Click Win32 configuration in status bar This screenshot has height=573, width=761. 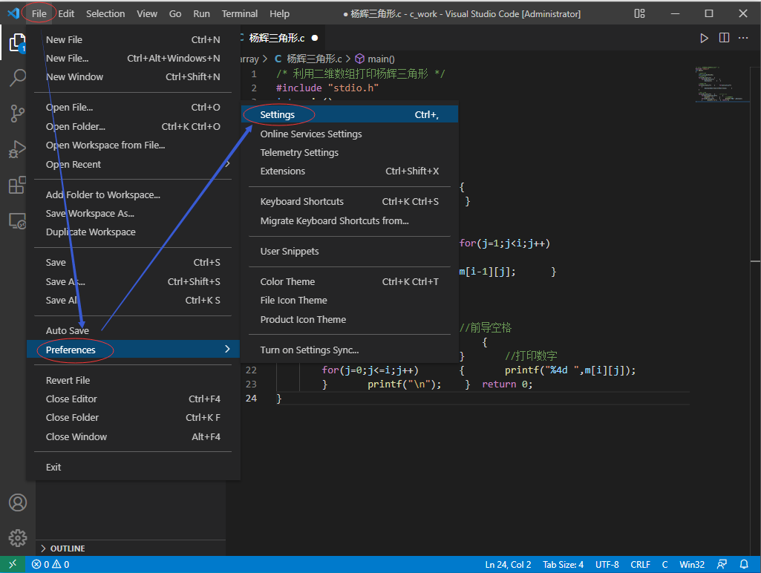[692, 564]
